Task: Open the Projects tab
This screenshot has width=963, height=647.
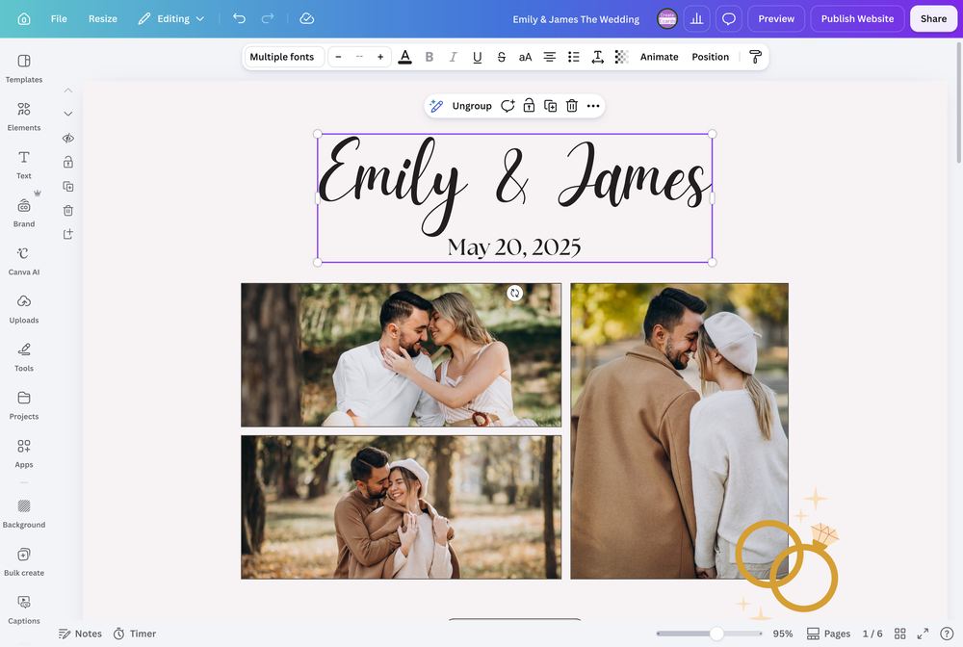Action: pos(24,405)
